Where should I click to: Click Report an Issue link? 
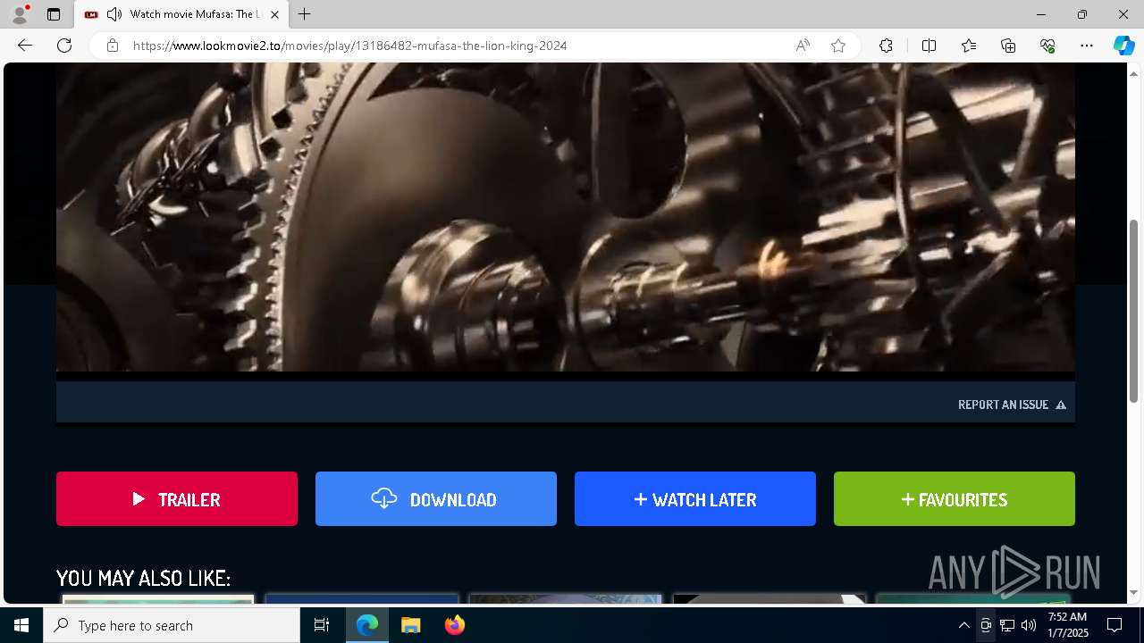point(1012,405)
